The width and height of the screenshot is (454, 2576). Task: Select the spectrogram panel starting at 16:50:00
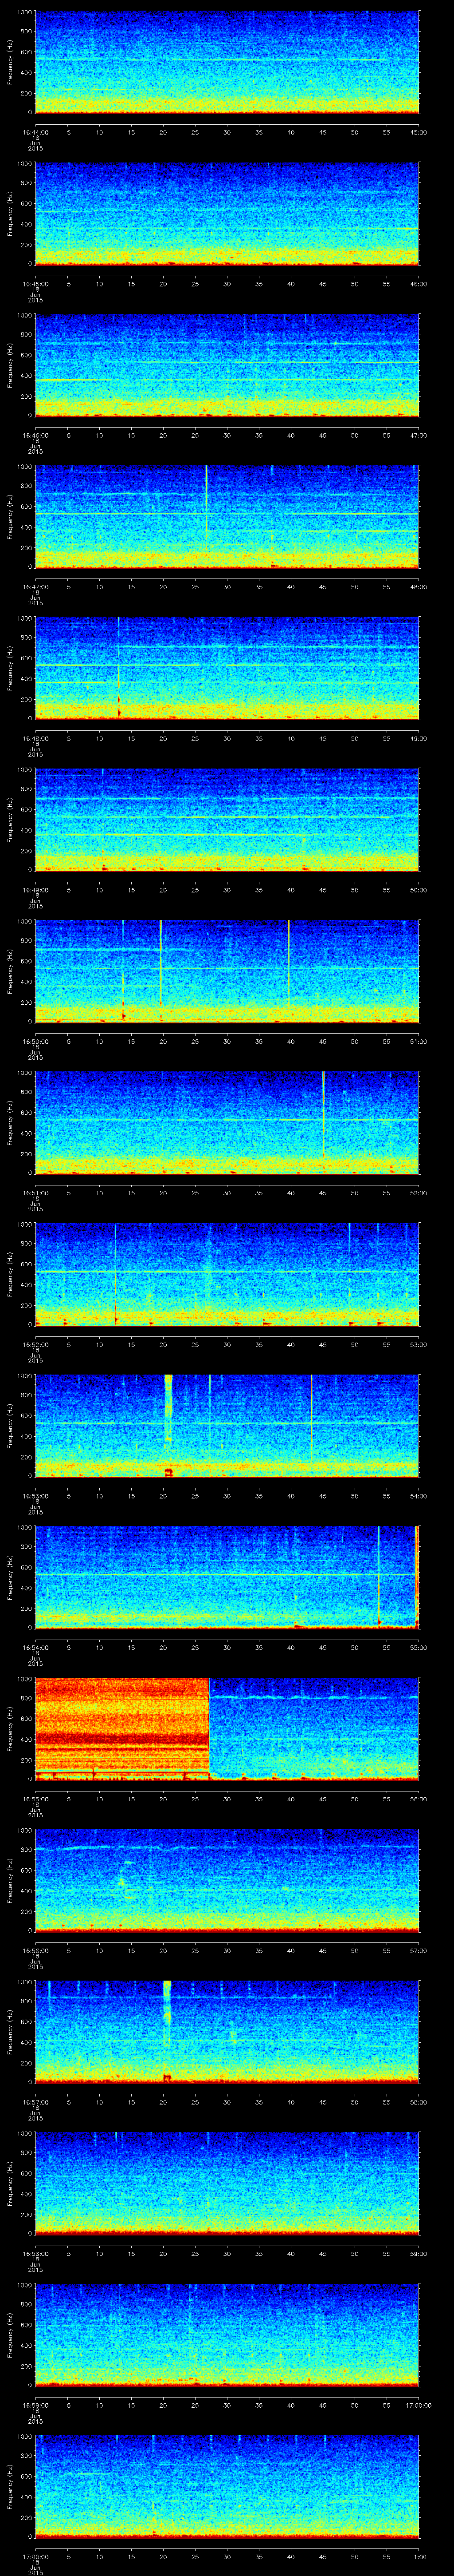(x=227, y=970)
